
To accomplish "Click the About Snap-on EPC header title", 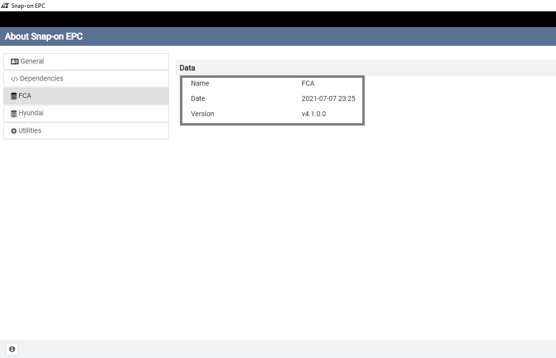I will [x=43, y=36].
